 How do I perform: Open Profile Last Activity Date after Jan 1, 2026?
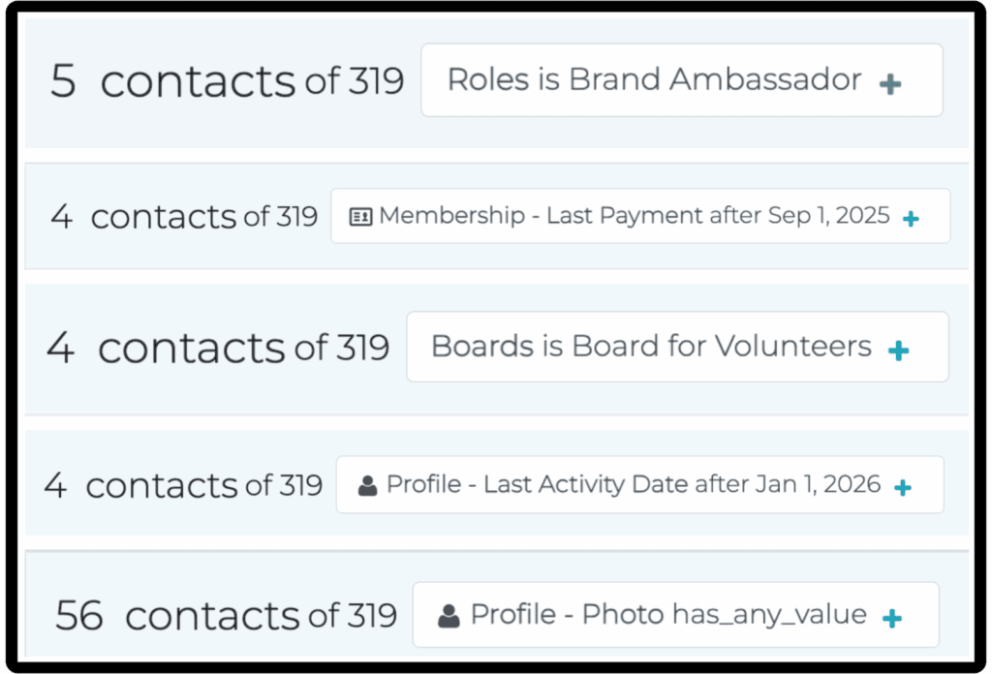634,484
